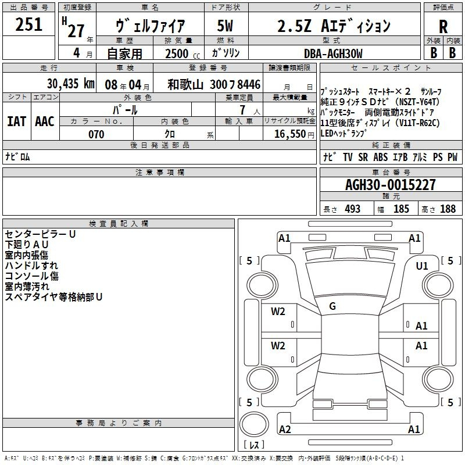The height and width of the screenshot is (465, 465).
Task: Click the 注意事項欄 section header
Action: 159,172
